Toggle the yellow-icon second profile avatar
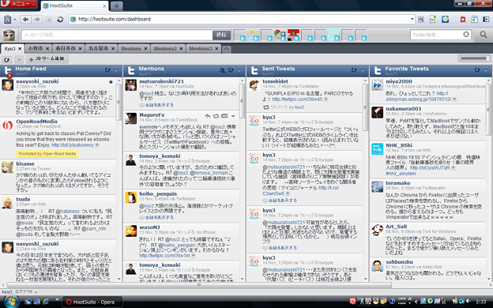Image resolution: width=493 pixels, height=308 pixels. [x=253, y=35]
